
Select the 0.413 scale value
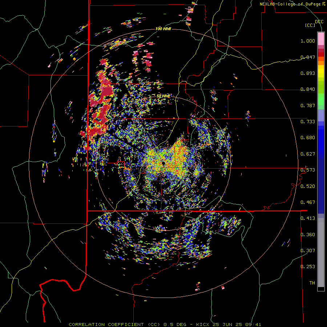click(x=308, y=218)
